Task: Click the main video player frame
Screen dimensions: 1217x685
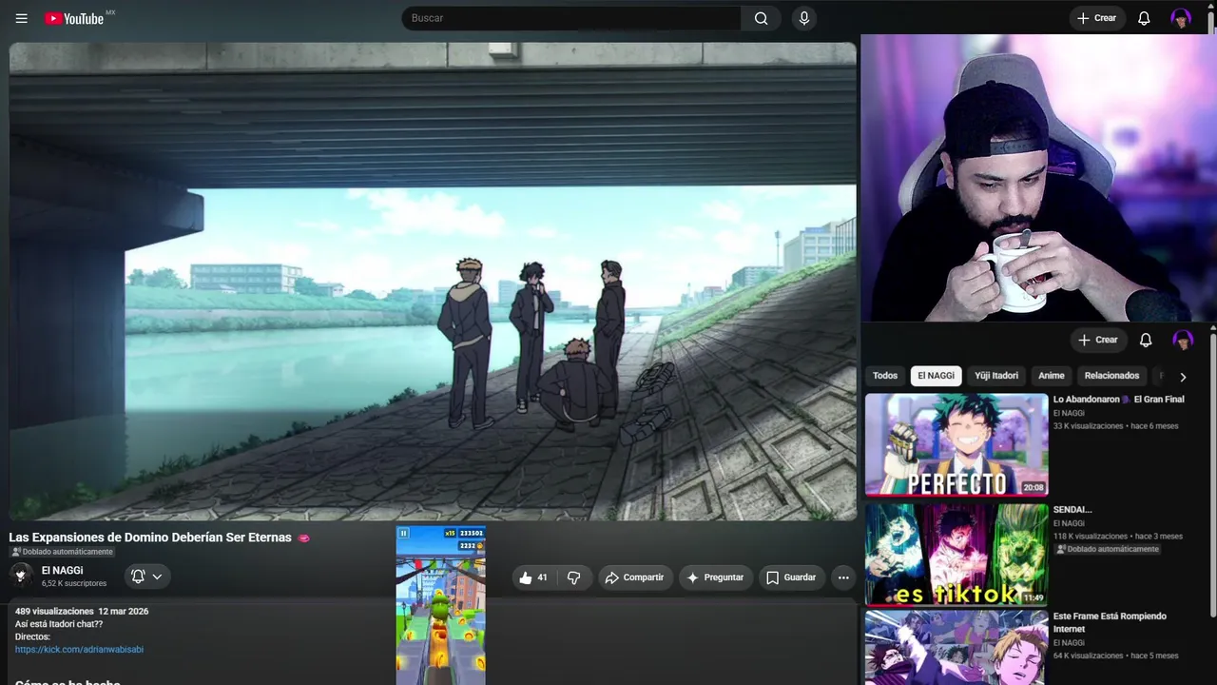Action: [433, 282]
